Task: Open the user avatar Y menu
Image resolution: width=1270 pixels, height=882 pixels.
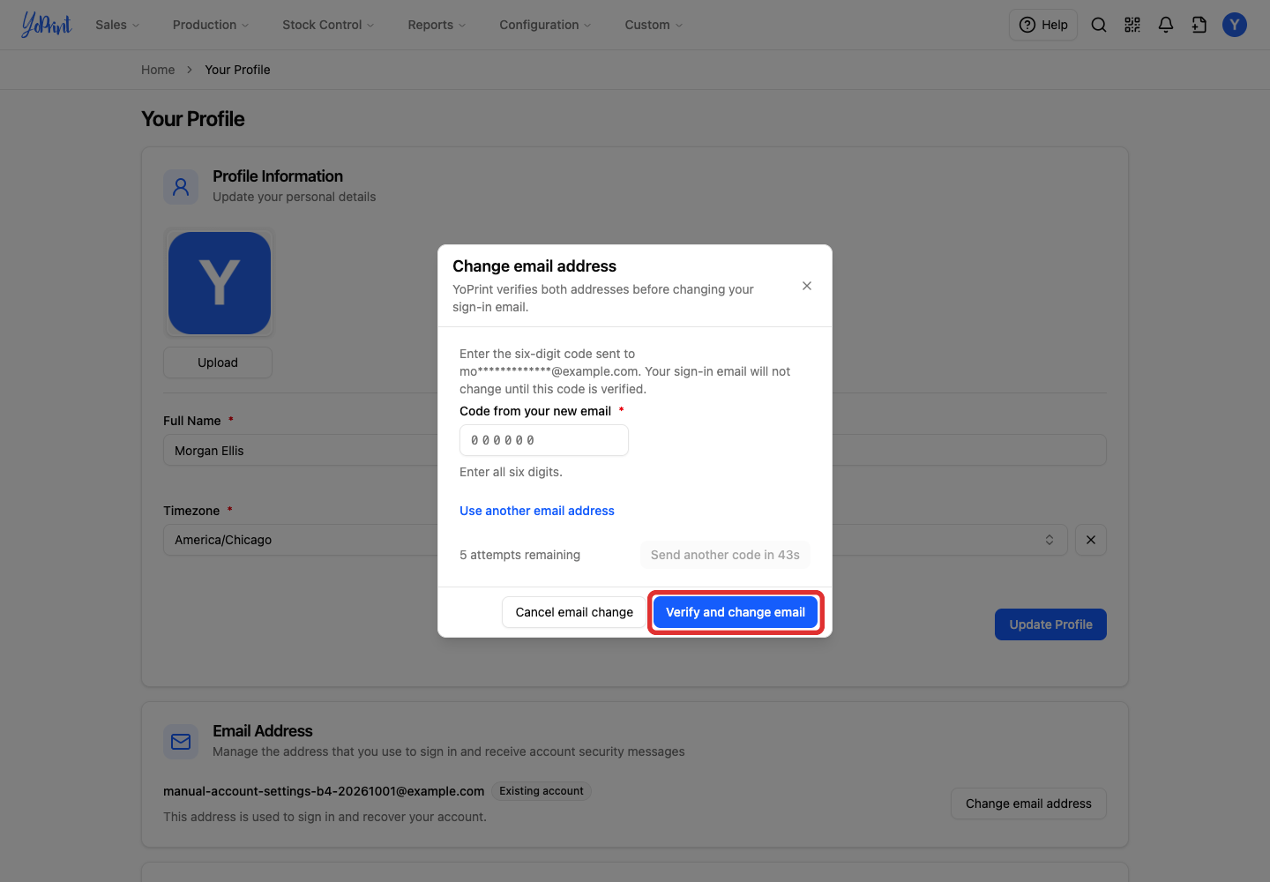Action: click(x=1235, y=25)
